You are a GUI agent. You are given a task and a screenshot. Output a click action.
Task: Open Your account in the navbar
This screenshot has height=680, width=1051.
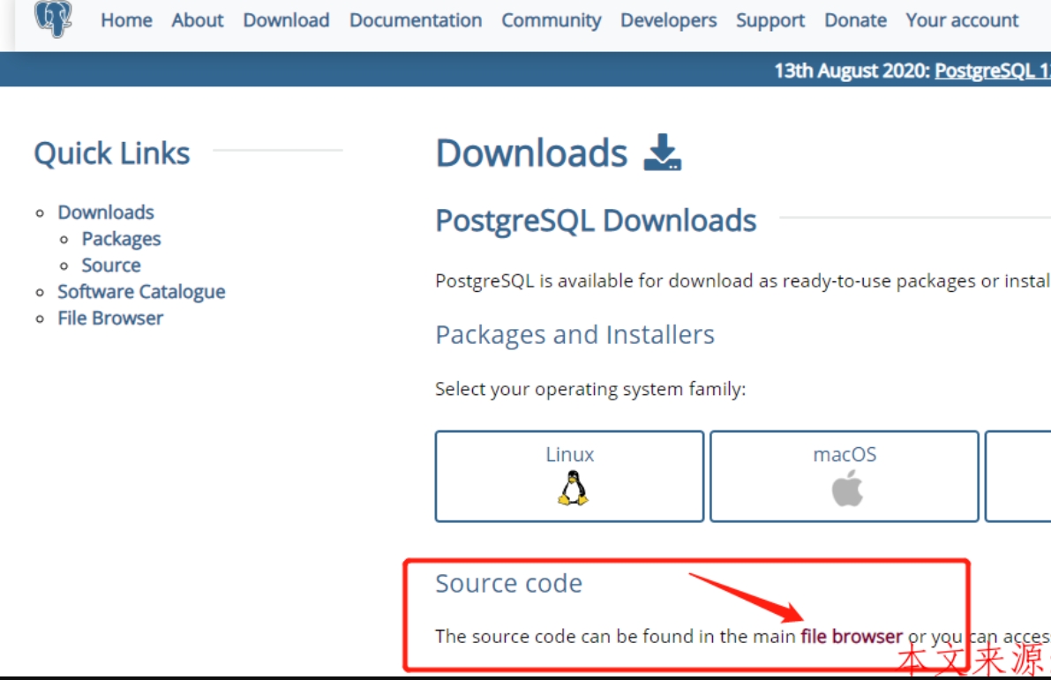pos(962,21)
